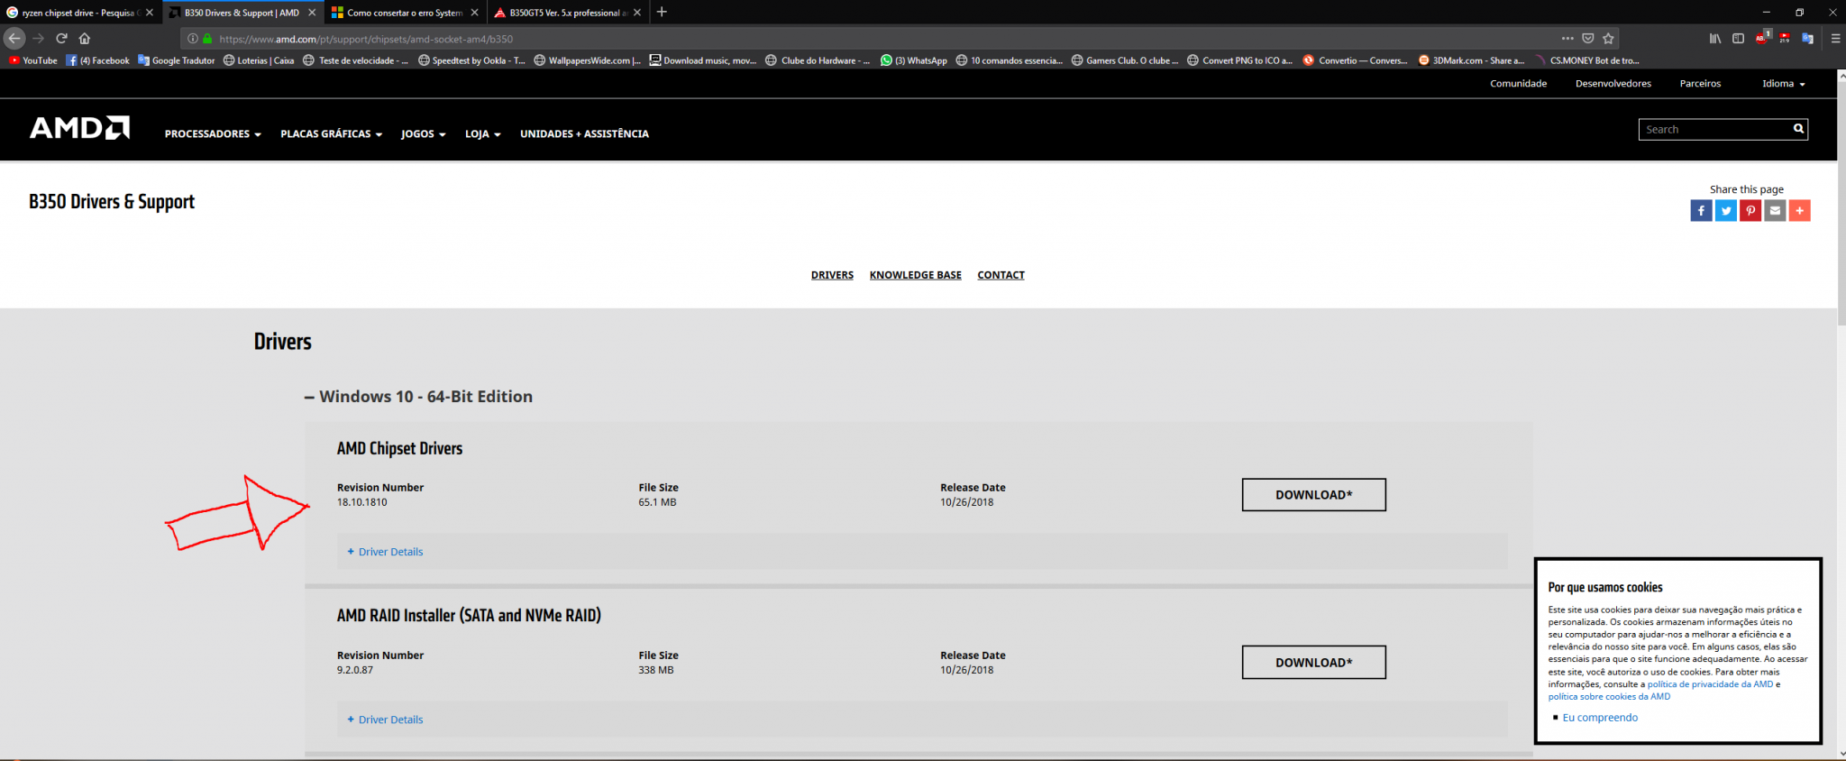This screenshot has width=1846, height=761.
Task: Bookmark this page with the star
Action: [x=1608, y=38]
